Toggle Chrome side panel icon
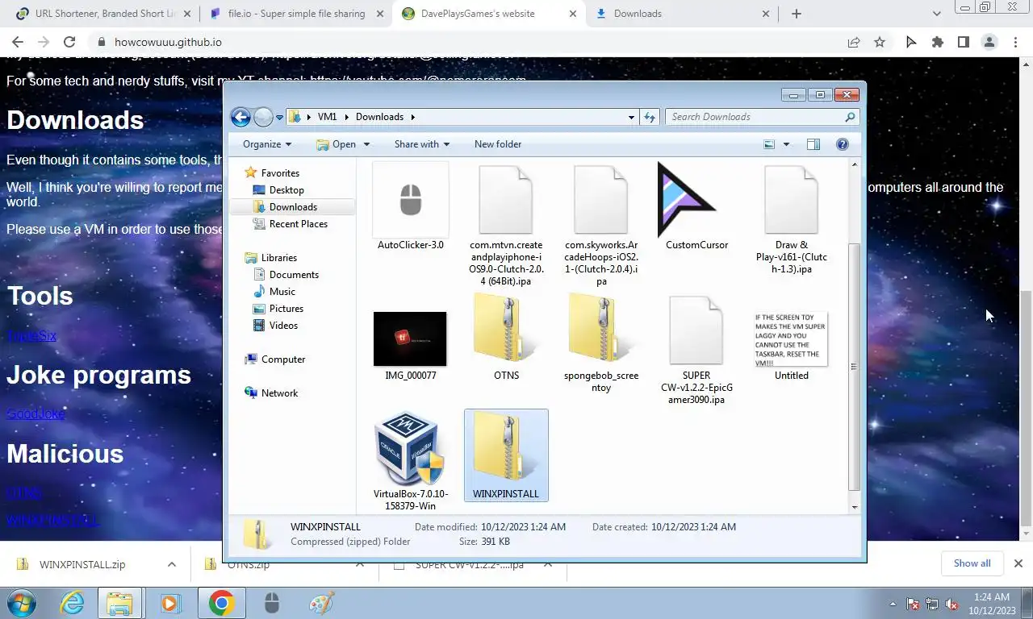This screenshot has height=619, width=1033. (x=963, y=42)
